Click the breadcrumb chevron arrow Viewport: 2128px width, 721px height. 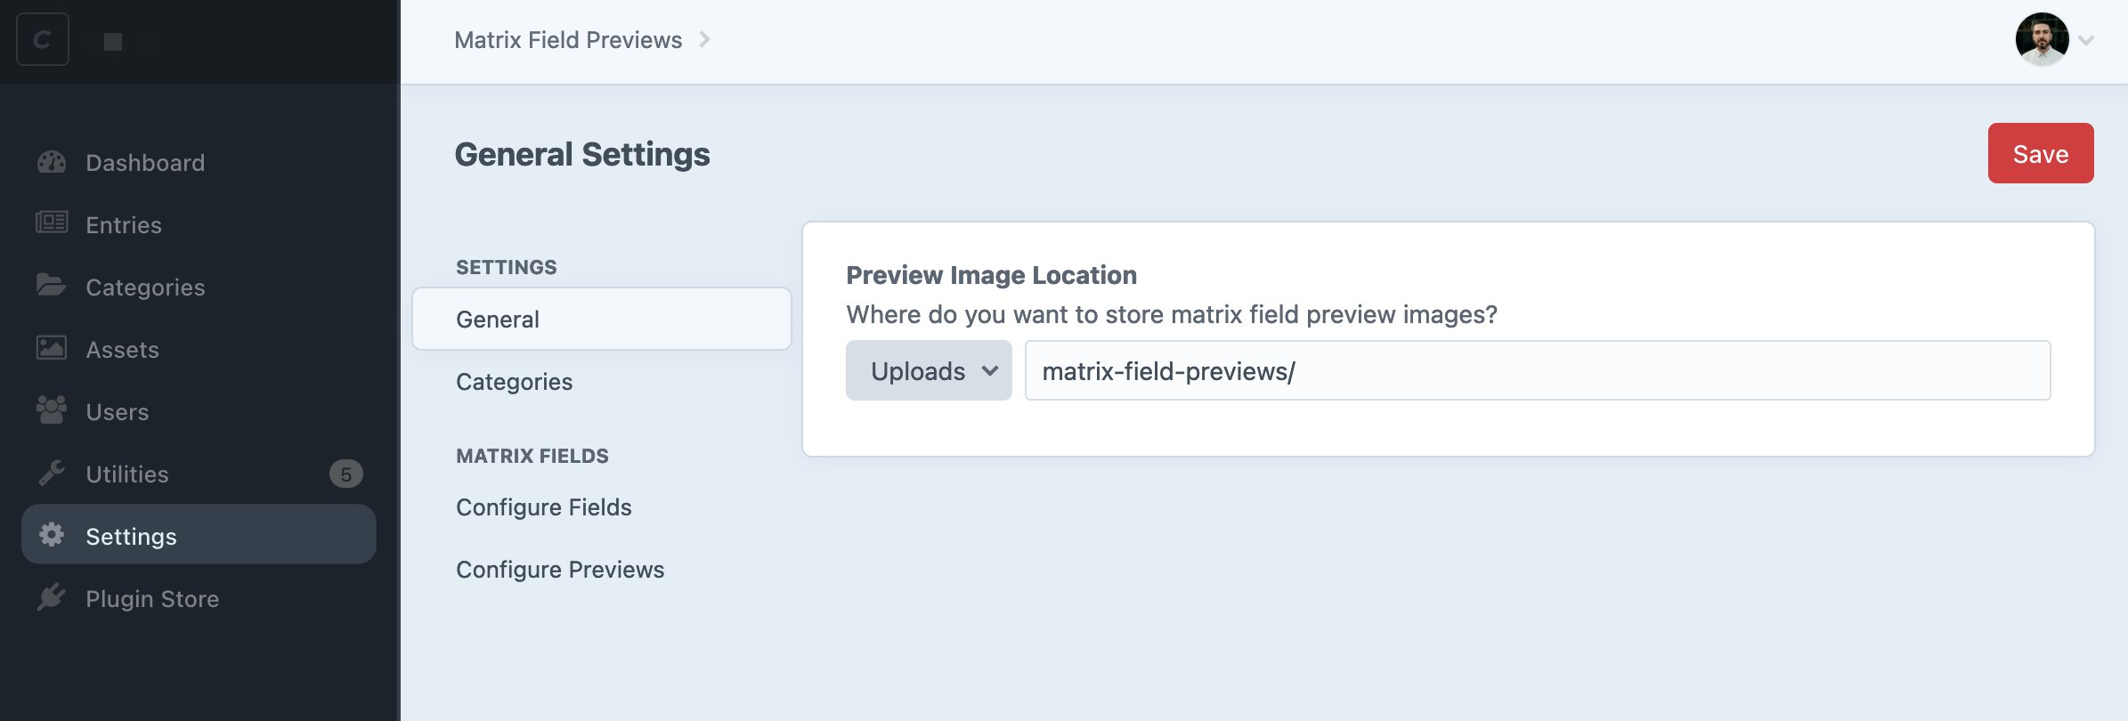(704, 39)
